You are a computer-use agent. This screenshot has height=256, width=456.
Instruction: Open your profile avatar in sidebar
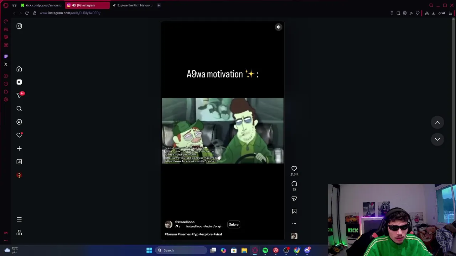pyautogui.click(x=19, y=175)
